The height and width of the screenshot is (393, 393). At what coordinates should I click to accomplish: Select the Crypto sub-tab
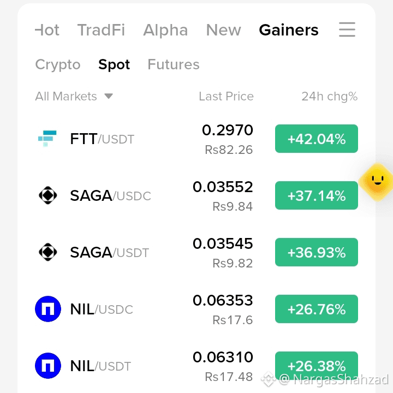pos(58,64)
